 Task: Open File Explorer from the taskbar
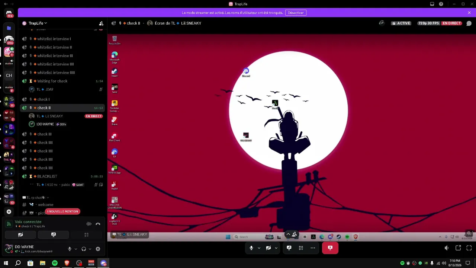coord(42,263)
